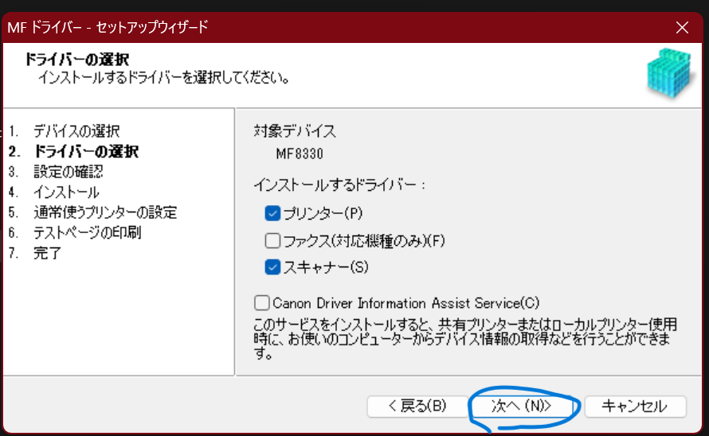709x436 pixels.
Task: Click step 3 設定の確認 in sidebar
Action: click(68, 171)
